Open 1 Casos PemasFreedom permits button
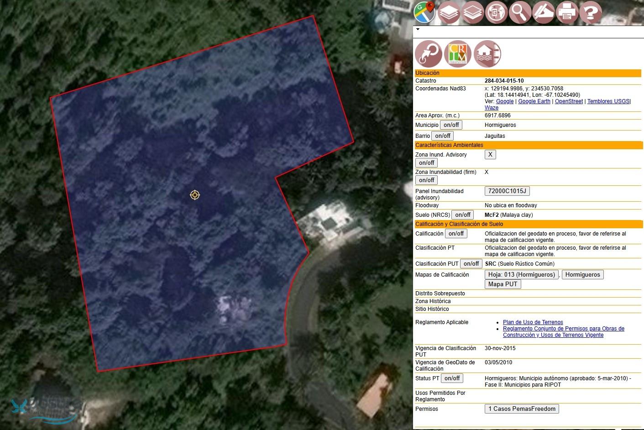644x430 pixels. click(x=522, y=409)
